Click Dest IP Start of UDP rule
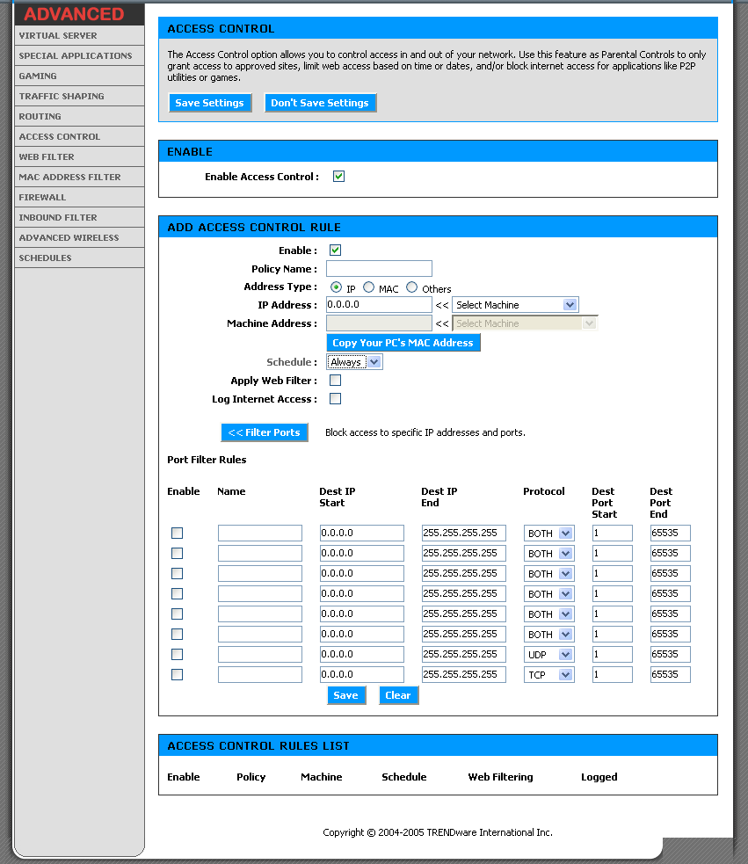Image resolution: width=748 pixels, height=864 pixels. (361, 654)
